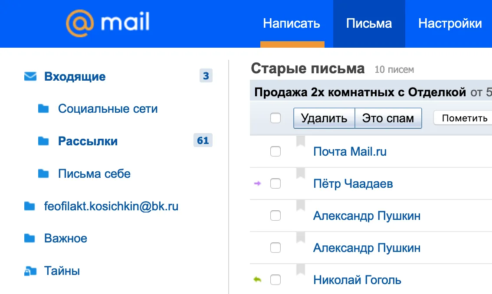Flag the Пётр Чаадаев message bookmark
The height and width of the screenshot is (294, 492).
pos(301,173)
